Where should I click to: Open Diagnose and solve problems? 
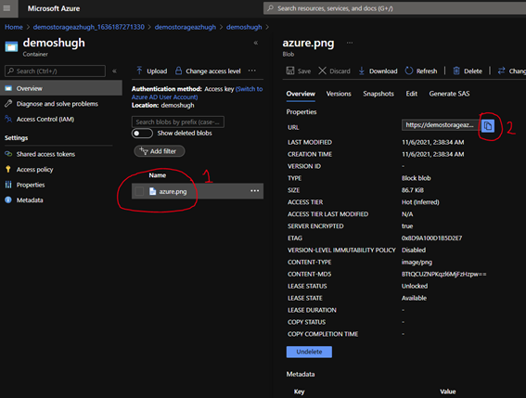point(57,104)
